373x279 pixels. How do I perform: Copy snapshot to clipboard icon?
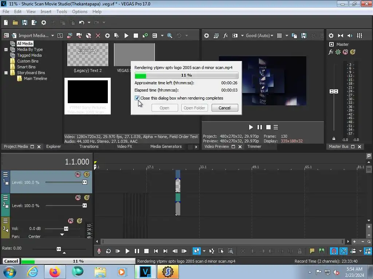[x=294, y=36]
